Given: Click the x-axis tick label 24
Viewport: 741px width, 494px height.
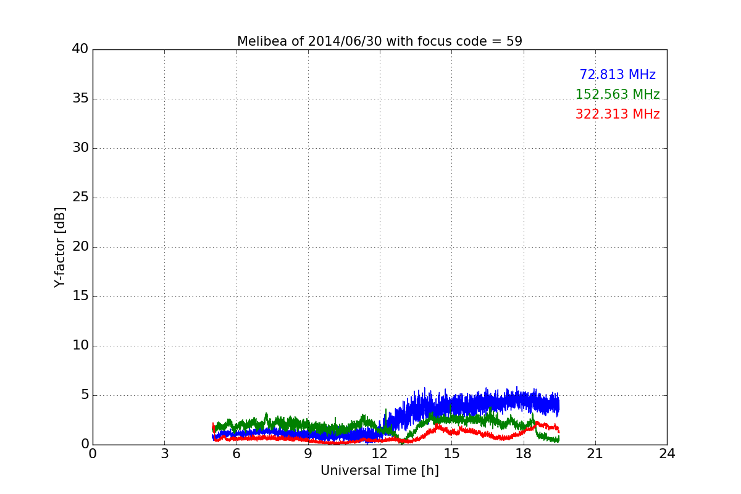Looking at the screenshot, I should pos(667,454).
